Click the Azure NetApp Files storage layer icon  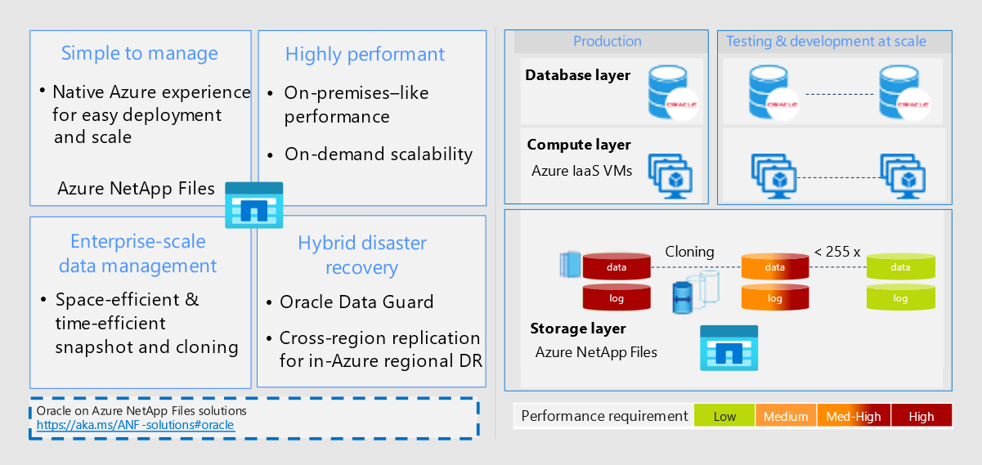point(729,348)
